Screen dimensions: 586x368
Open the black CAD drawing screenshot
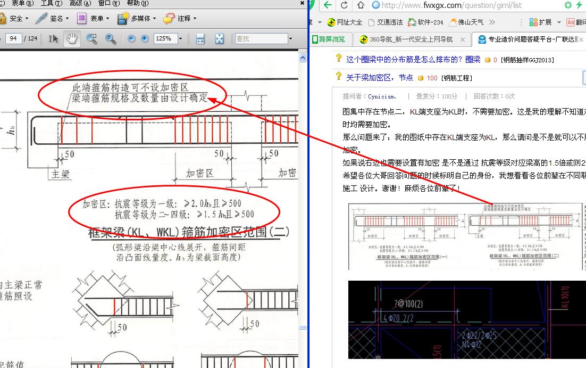click(x=467, y=320)
